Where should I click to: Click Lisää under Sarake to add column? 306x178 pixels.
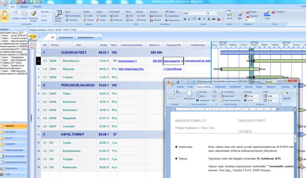click(x=88, y=16)
